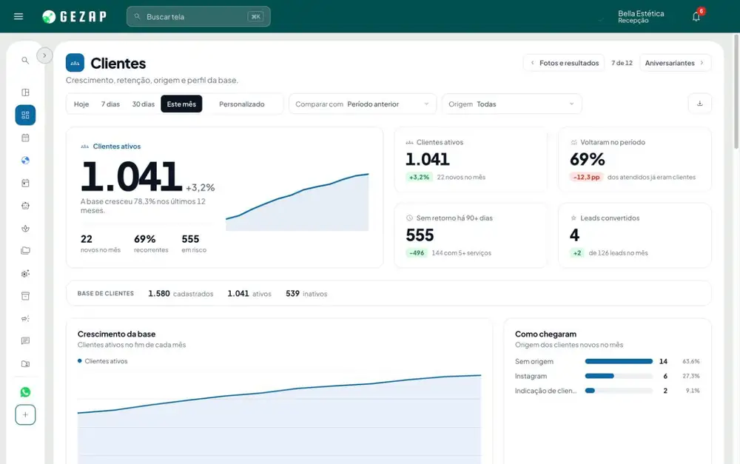Open the split-panel layout icon in sidebar

click(x=25, y=93)
